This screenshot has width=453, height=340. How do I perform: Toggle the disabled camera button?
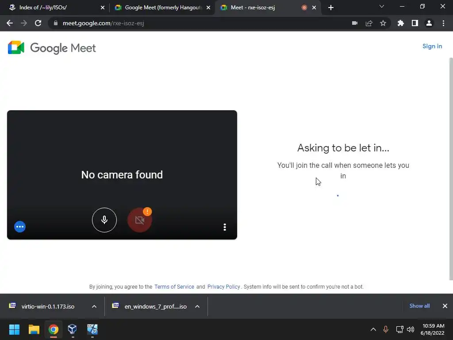pos(139,220)
